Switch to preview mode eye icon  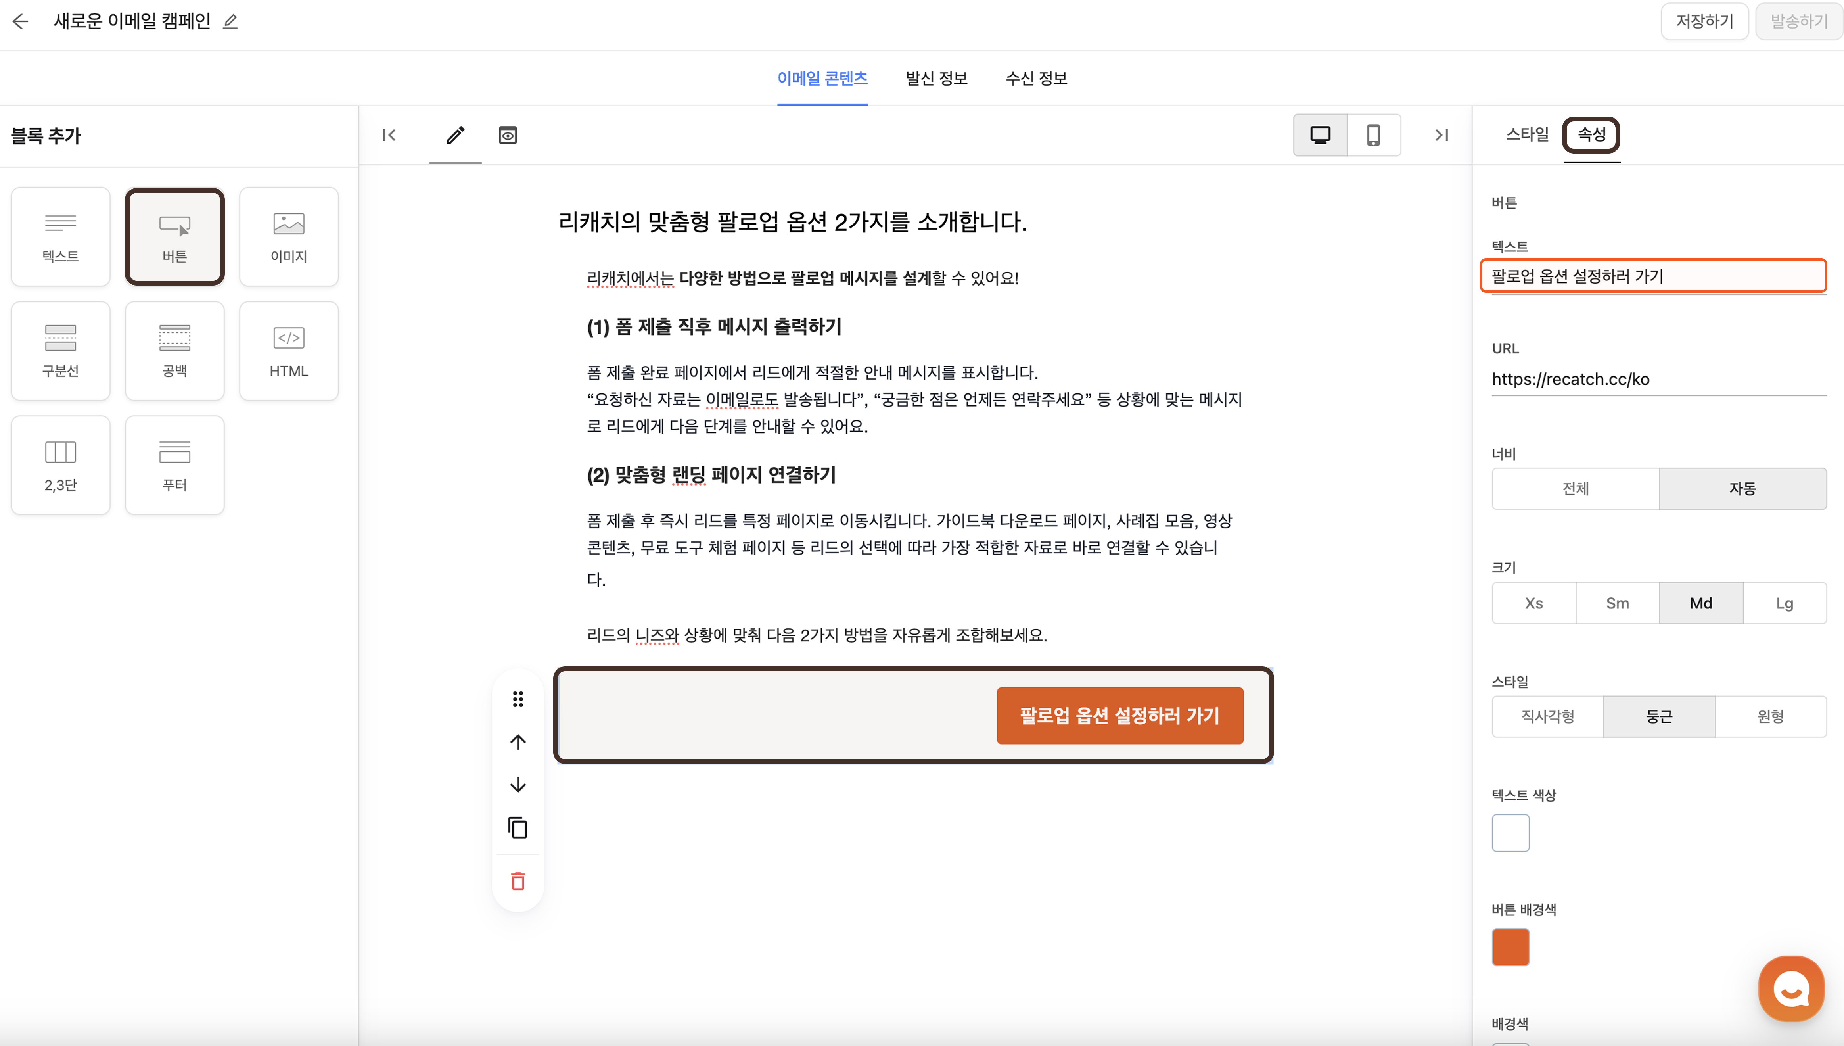click(x=508, y=135)
